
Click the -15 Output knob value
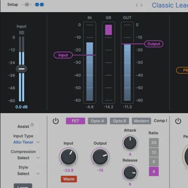point(100,170)
